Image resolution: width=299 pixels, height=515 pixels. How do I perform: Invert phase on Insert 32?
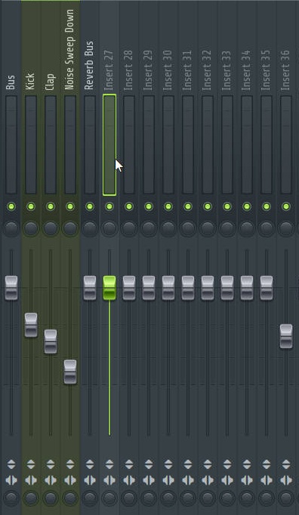point(208,464)
